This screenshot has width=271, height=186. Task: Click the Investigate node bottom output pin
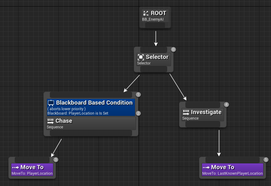coord(203,124)
